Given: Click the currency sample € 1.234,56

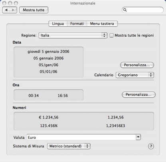Looking at the screenshot, I should coord(49,117).
